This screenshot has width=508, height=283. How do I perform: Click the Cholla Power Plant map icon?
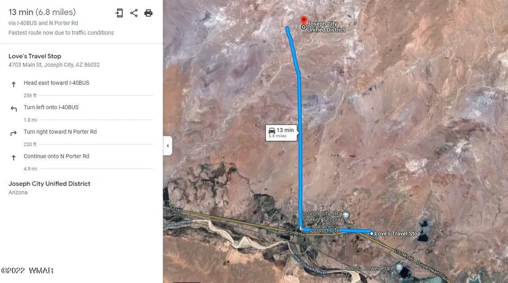(399, 268)
